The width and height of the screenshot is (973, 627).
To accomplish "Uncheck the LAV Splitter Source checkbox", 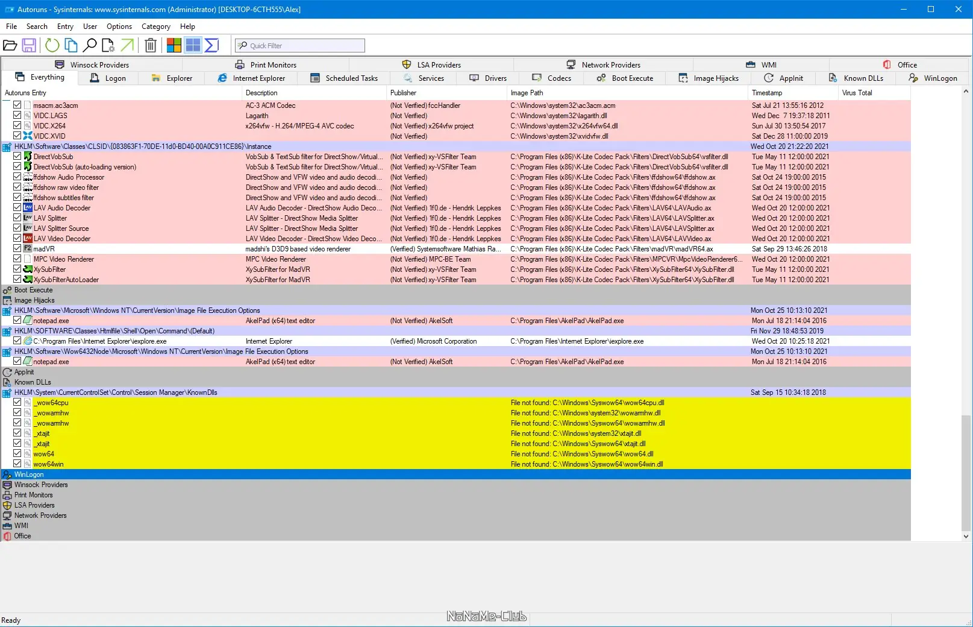I will [x=17, y=228].
